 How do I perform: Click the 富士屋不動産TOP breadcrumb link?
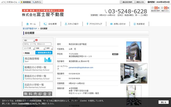[30, 29]
